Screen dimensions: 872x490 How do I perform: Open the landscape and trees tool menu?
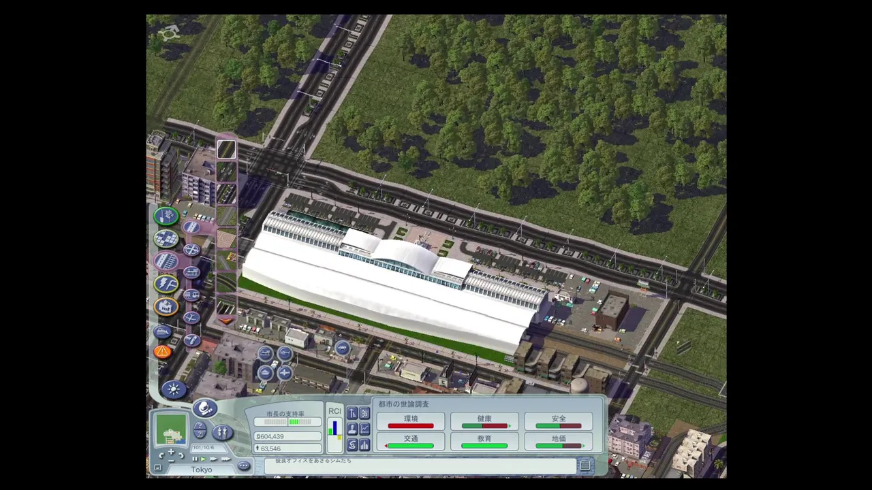click(x=166, y=216)
